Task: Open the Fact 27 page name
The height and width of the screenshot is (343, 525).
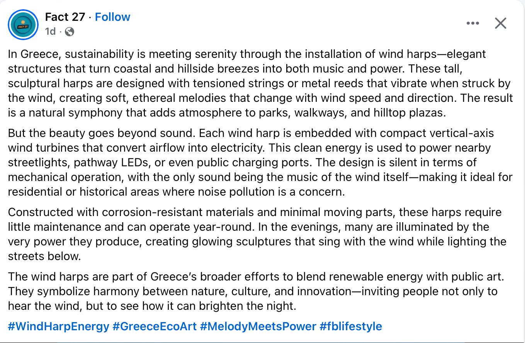Action: (x=65, y=17)
